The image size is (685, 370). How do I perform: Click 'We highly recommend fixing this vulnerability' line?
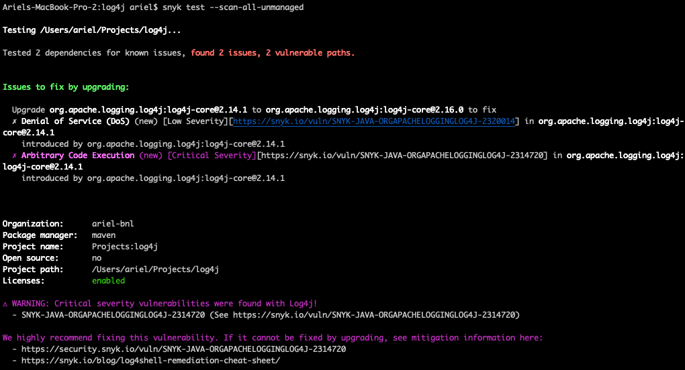(x=273, y=337)
